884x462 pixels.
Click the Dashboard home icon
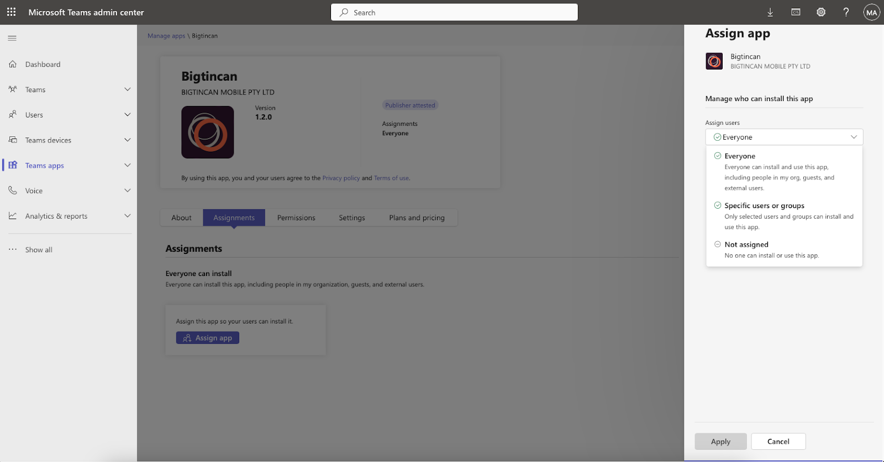13,64
